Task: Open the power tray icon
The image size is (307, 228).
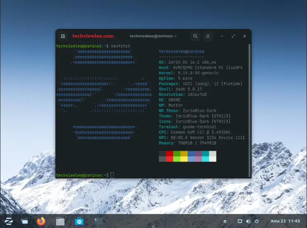Action: click(x=257, y=221)
